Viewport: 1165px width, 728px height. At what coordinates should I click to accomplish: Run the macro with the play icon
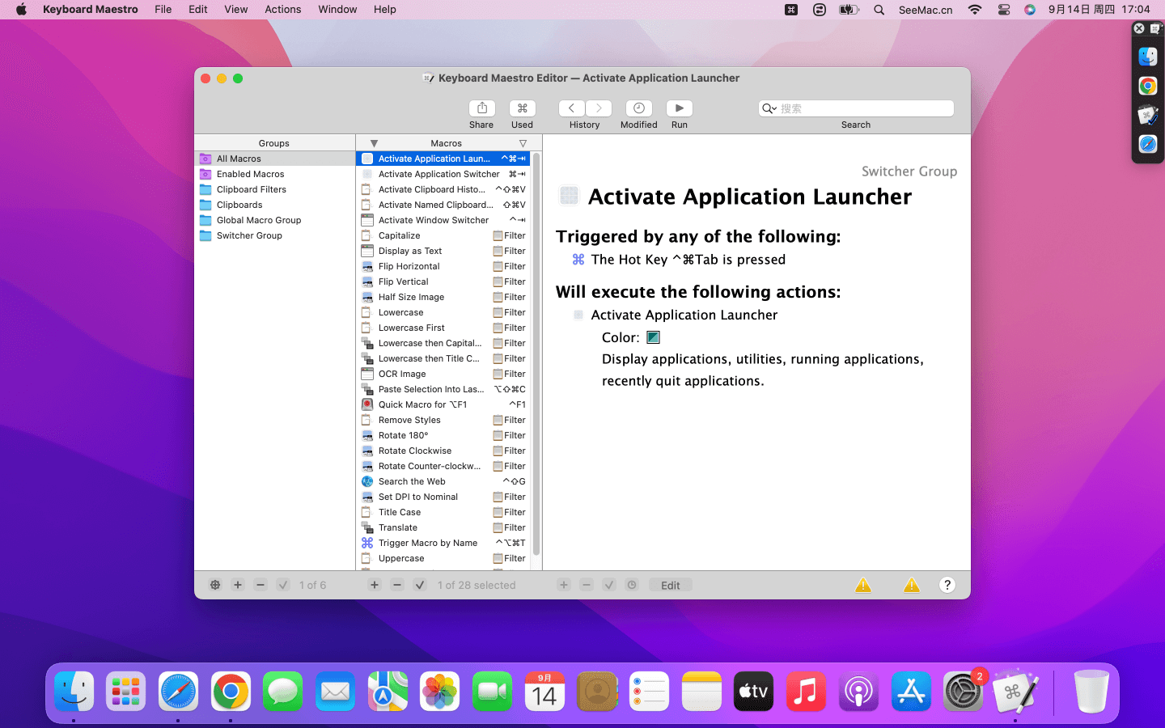point(679,108)
